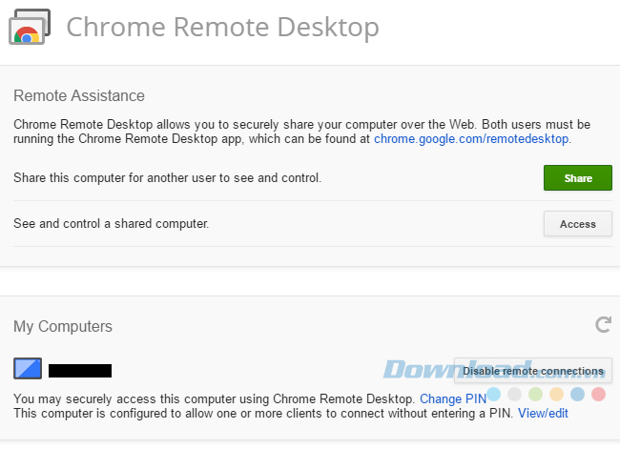
Task: Click the pink watermark dot
Action: (x=599, y=394)
